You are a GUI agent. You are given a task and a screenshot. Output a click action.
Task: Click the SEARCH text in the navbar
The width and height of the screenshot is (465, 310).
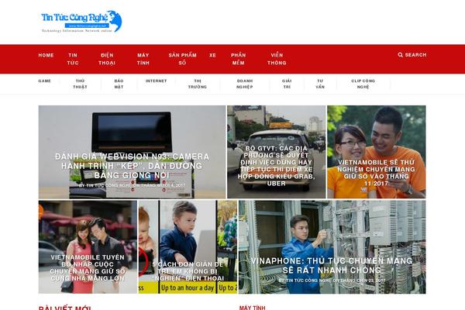click(x=415, y=55)
